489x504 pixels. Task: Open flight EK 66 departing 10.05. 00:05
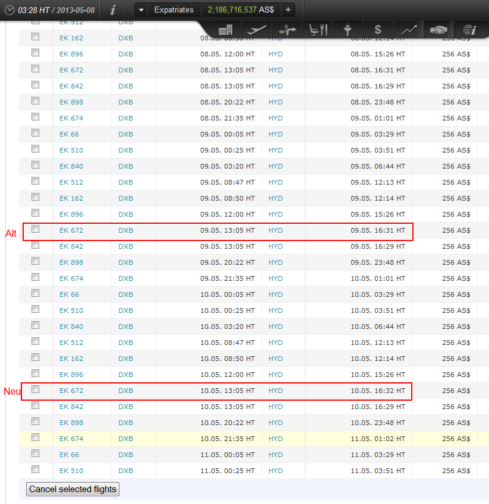tap(69, 294)
